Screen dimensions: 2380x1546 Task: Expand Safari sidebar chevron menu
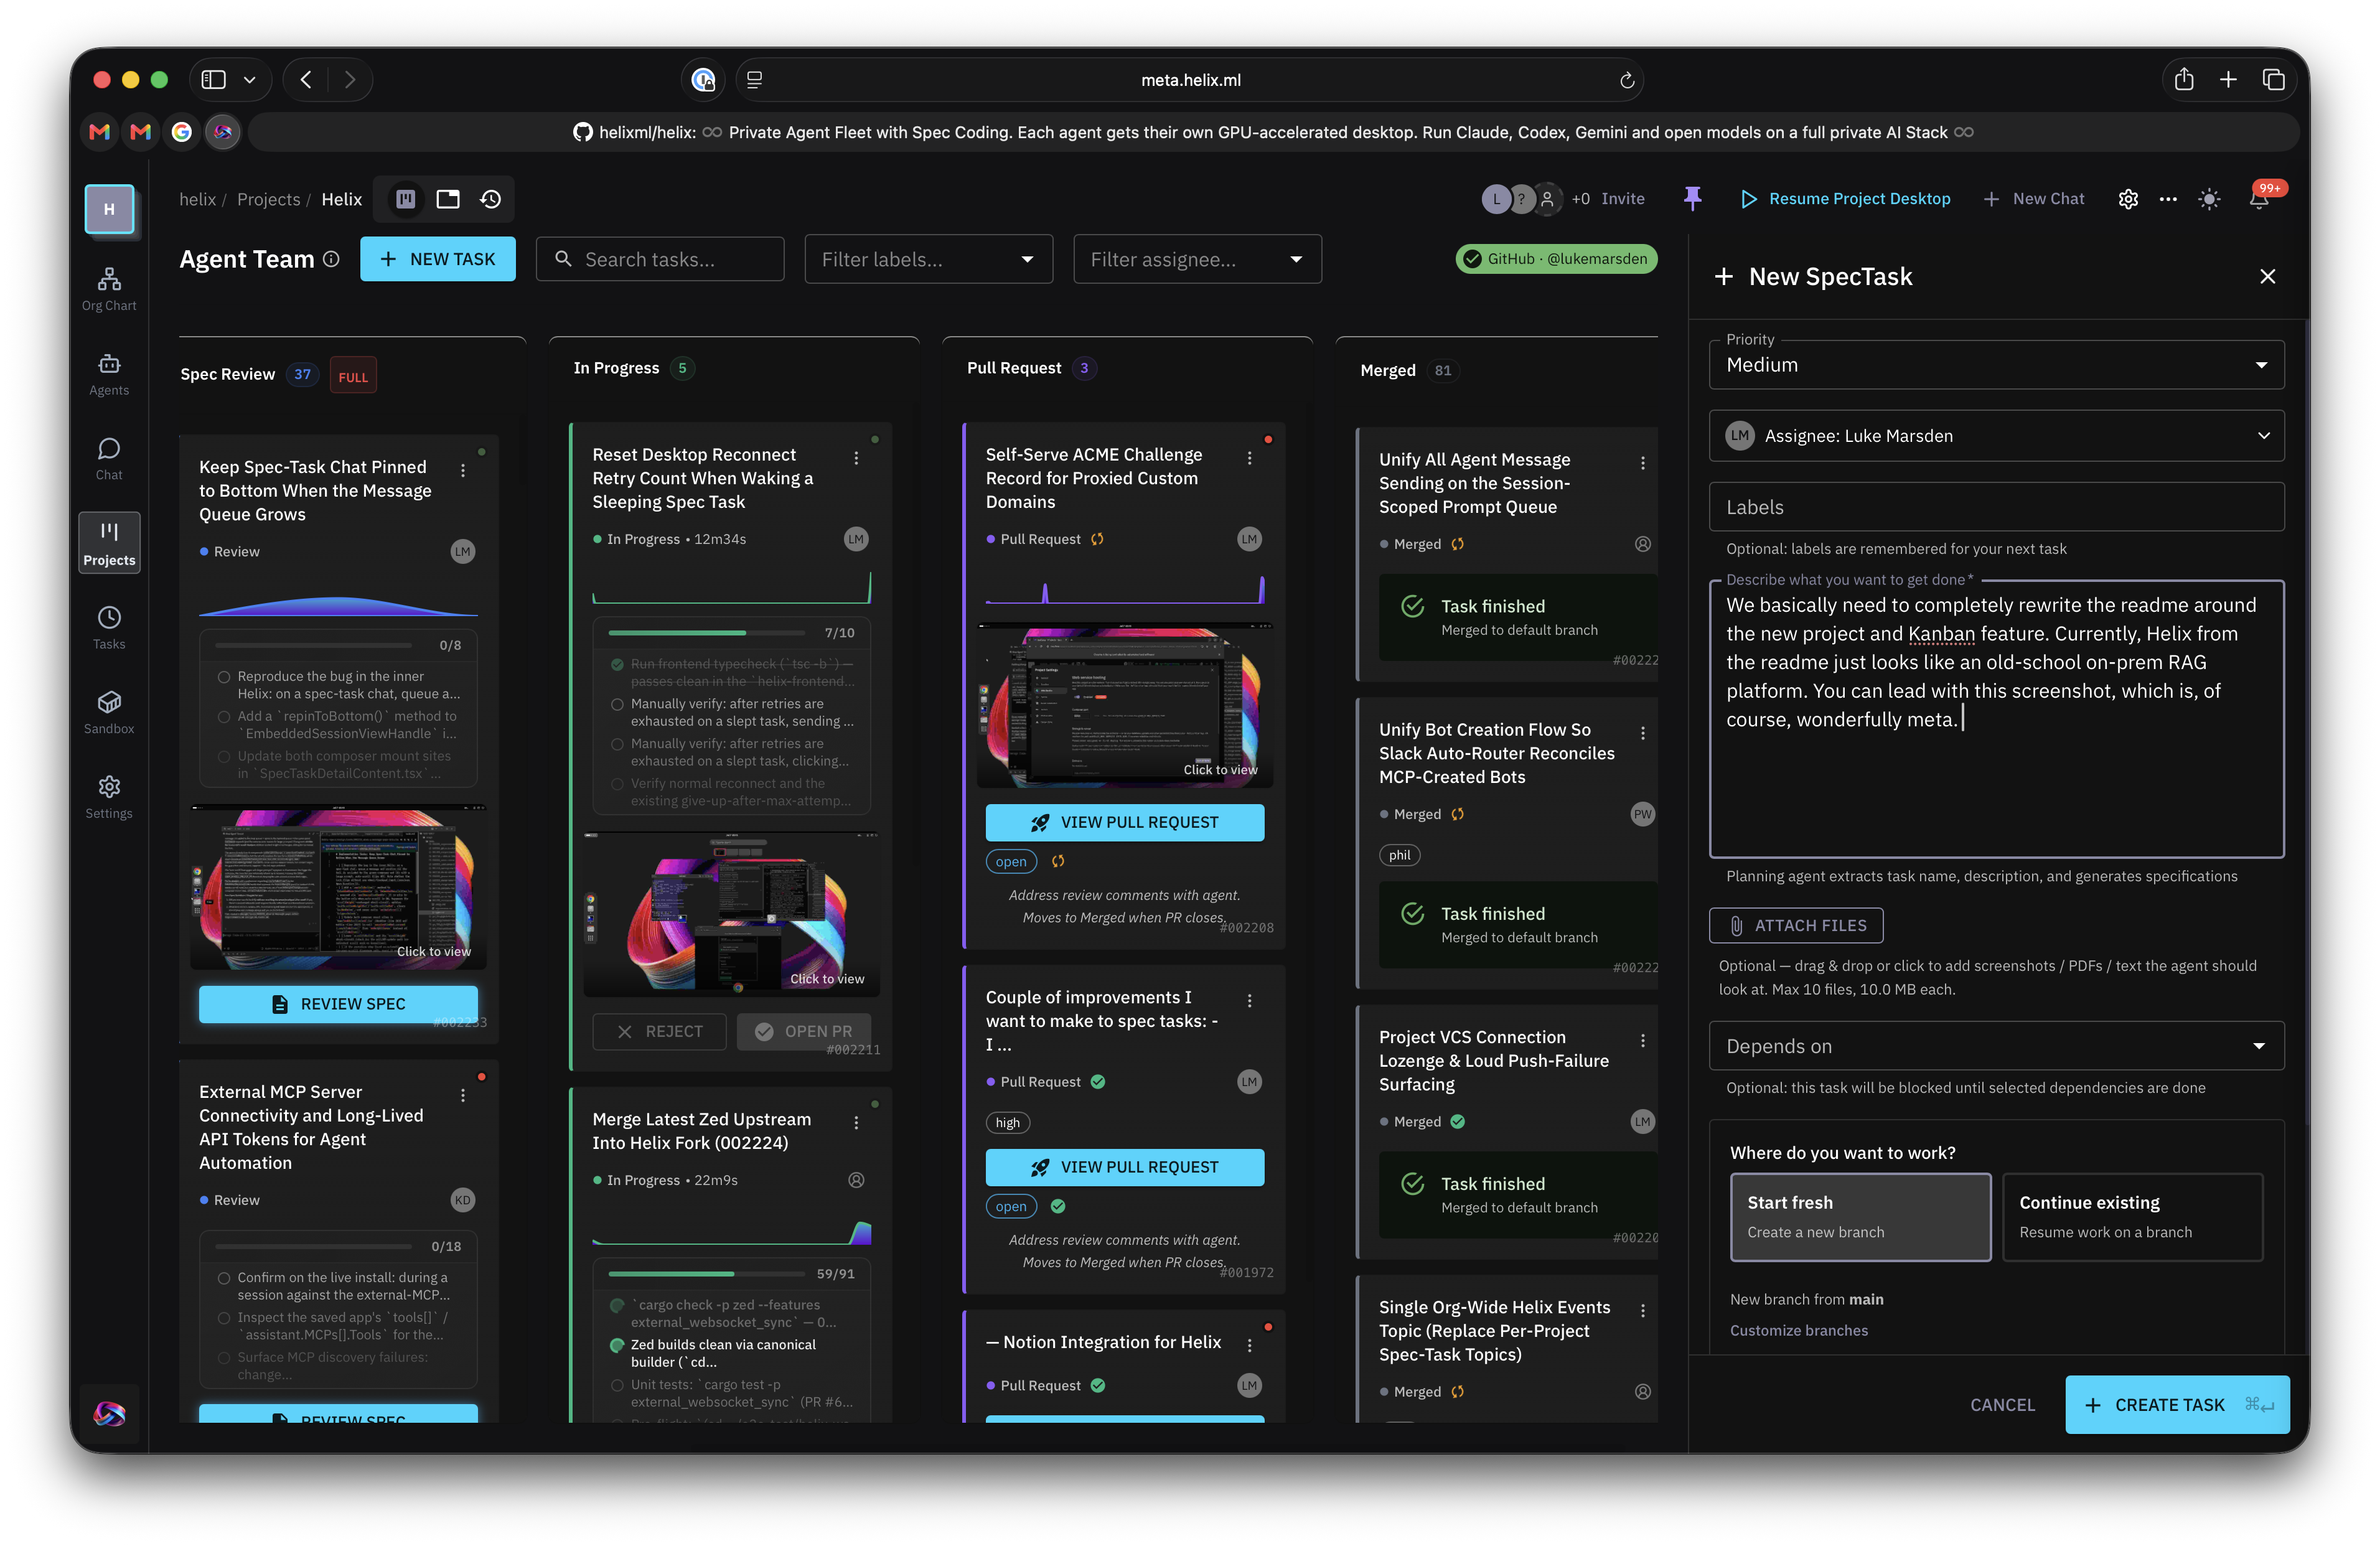[249, 80]
